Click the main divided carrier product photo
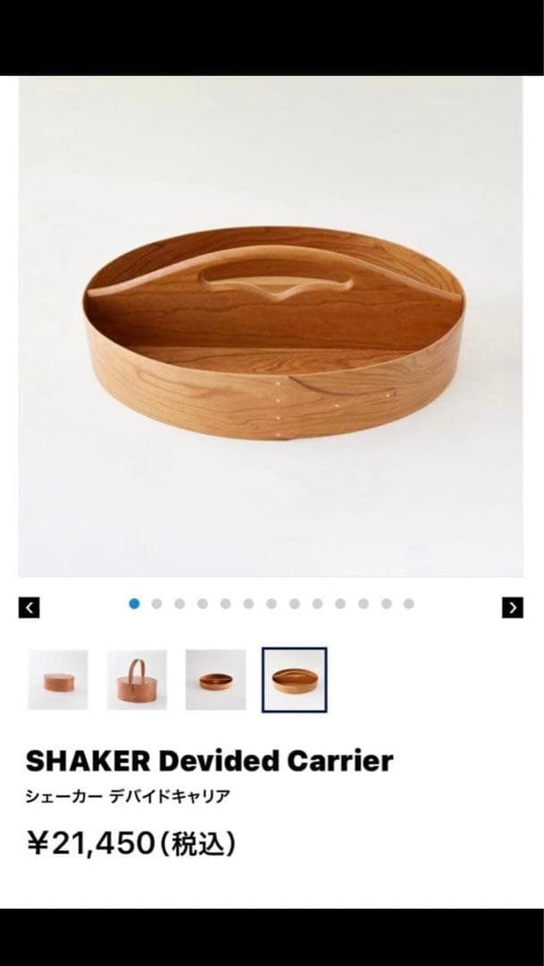The image size is (544, 966). pos(271,326)
